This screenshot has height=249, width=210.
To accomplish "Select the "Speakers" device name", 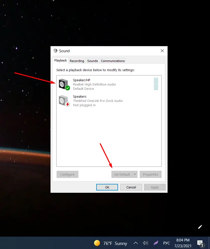I will 80,97.
